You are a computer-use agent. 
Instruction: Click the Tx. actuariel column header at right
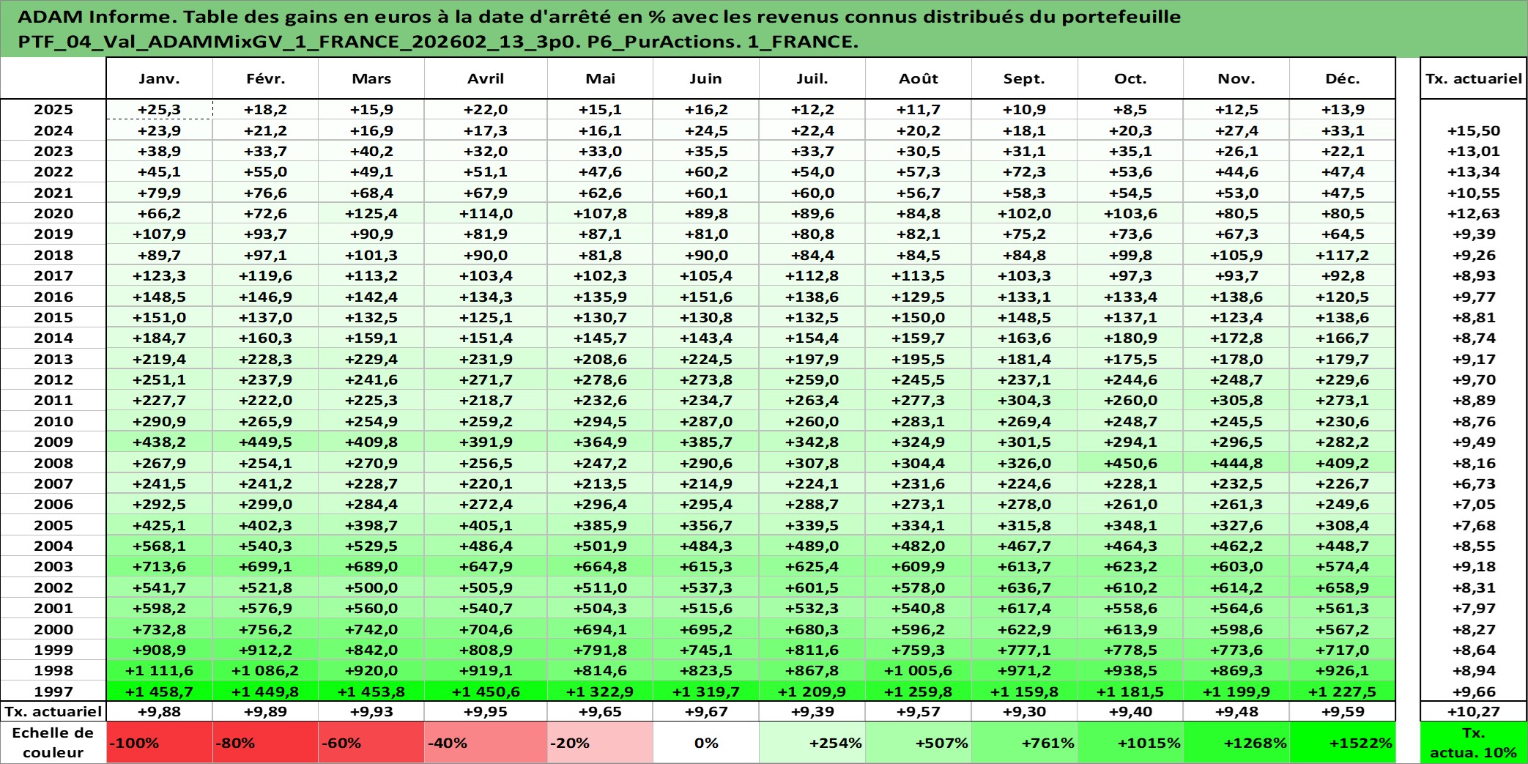tap(1474, 78)
